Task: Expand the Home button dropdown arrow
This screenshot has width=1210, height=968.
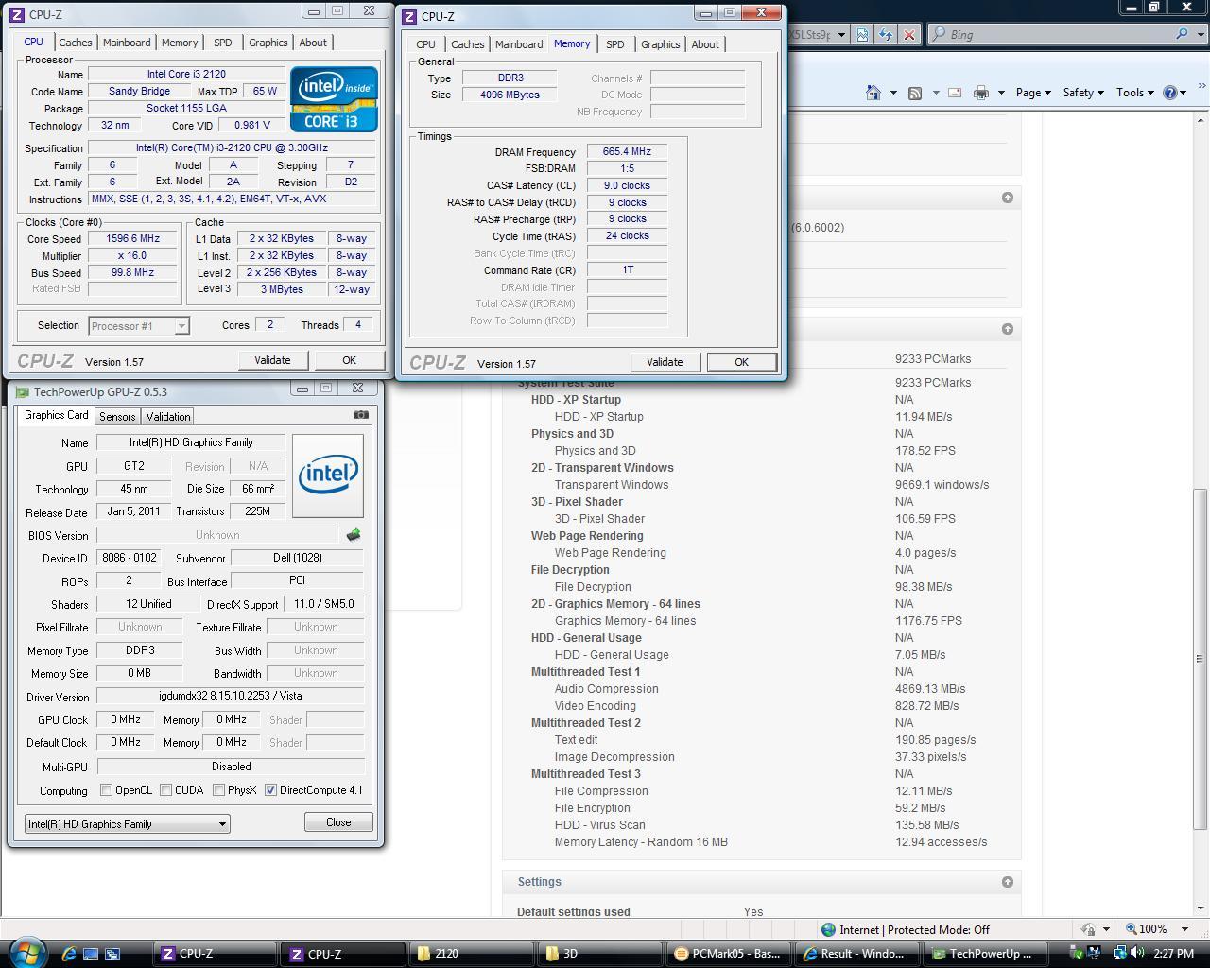Action: [893, 93]
